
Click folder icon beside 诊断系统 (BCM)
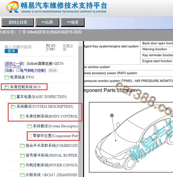click(22, 175)
